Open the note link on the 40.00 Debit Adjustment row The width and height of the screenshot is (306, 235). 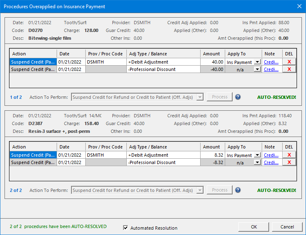271,62
